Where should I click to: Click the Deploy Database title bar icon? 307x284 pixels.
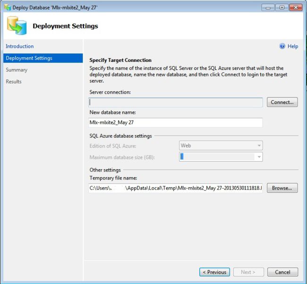tap(8, 8)
